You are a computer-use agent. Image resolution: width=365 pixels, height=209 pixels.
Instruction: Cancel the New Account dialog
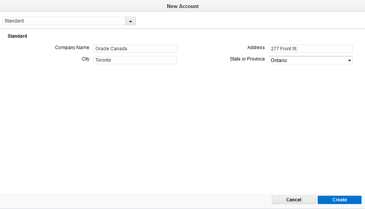pos(294,200)
